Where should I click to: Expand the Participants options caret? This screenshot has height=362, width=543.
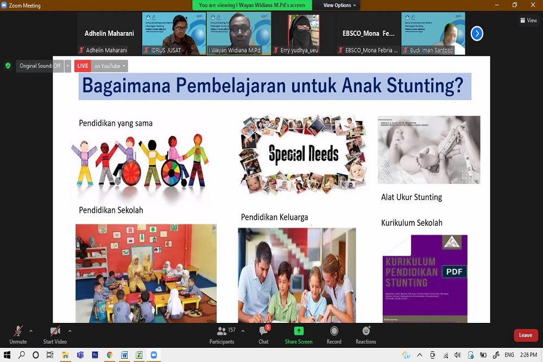tap(243, 331)
